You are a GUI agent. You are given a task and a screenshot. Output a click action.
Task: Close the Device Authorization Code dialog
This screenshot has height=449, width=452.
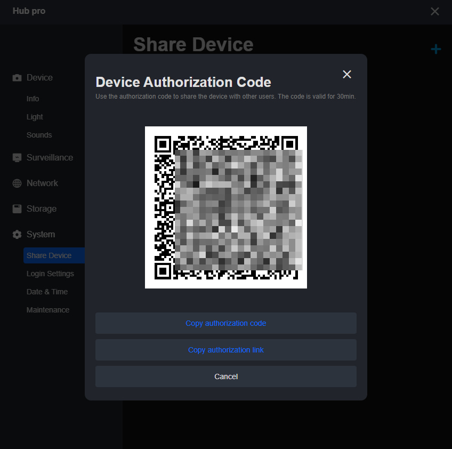347,75
